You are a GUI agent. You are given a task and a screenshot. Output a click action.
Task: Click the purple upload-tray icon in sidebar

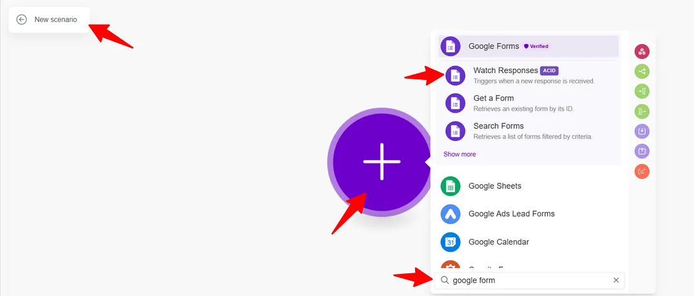pyautogui.click(x=642, y=151)
